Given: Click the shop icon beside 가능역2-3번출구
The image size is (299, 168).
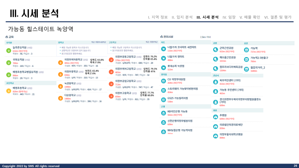Looking at the screenshot, I should click(246, 59).
